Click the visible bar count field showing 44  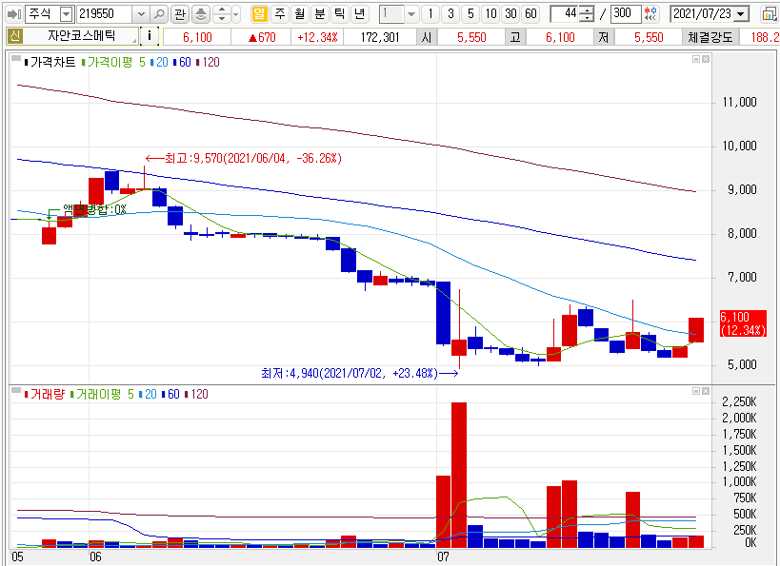point(565,14)
